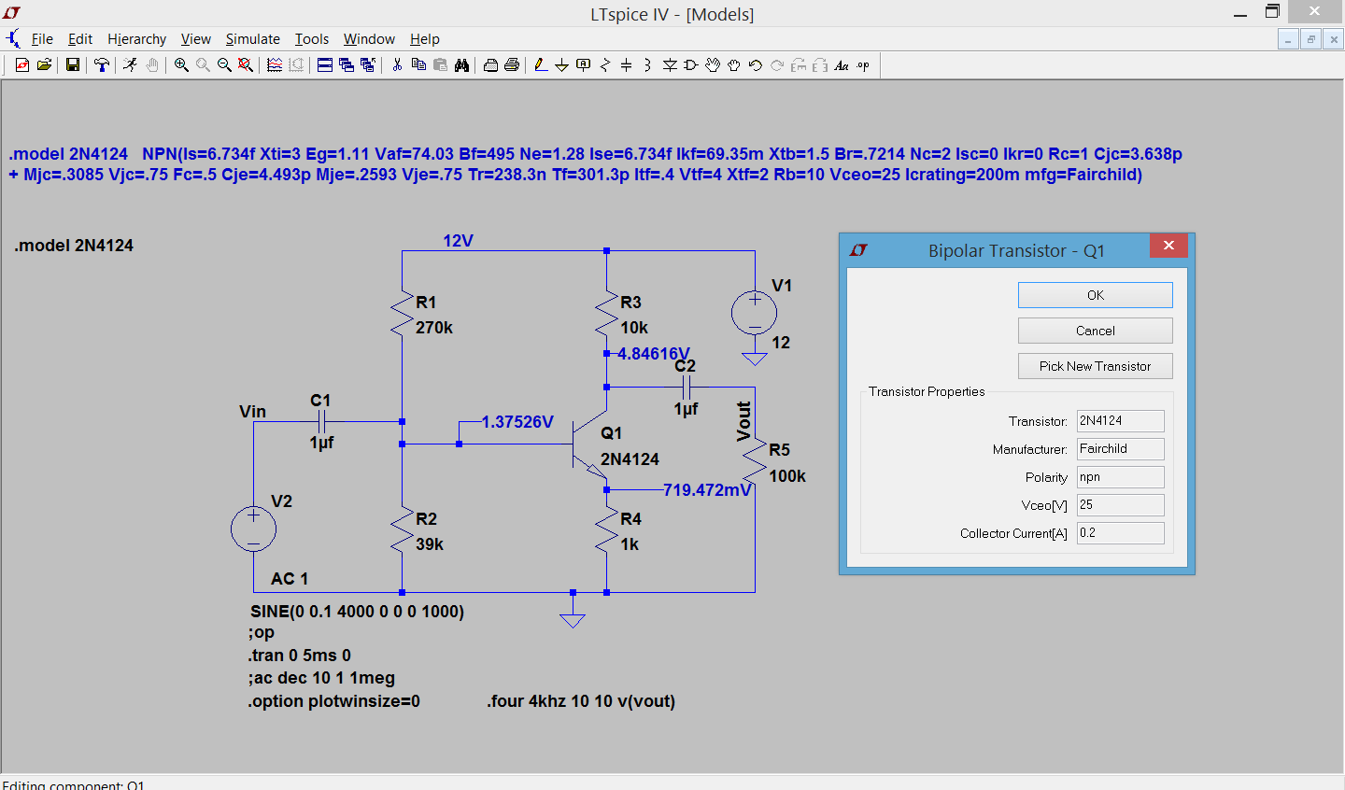Click the Collector Current[A] field showing 0.2

coord(1120,533)
